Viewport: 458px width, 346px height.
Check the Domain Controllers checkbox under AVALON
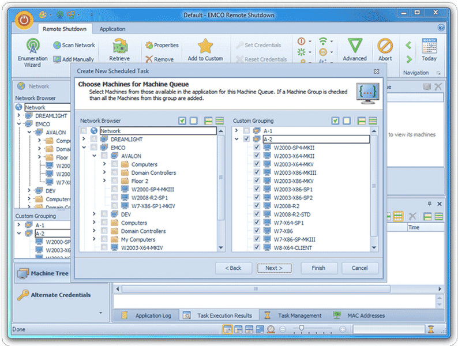pyautogui.click(x=114, y=172)
